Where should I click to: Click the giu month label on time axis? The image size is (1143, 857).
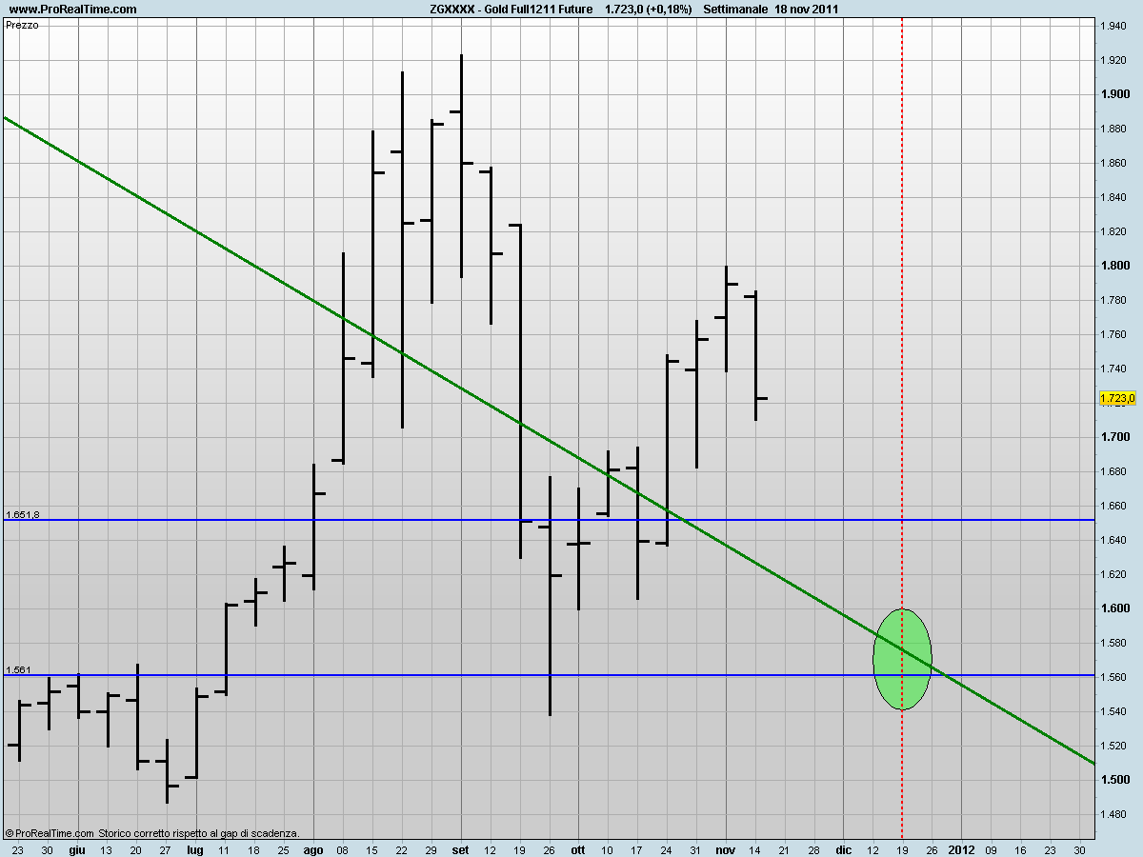(x=76, y=848)
